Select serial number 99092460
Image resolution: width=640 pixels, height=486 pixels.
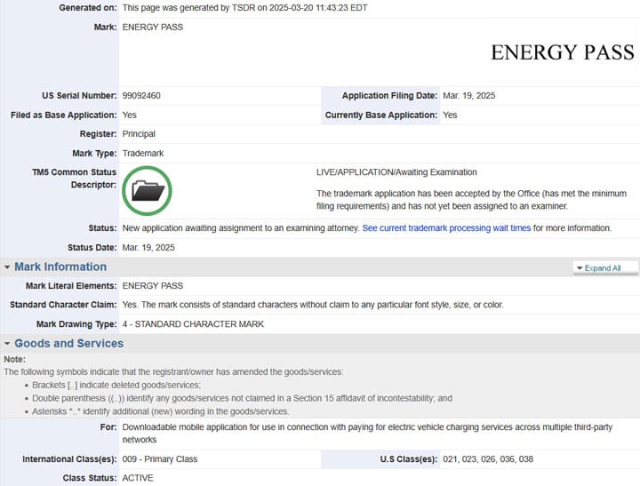tap(141, 95)
